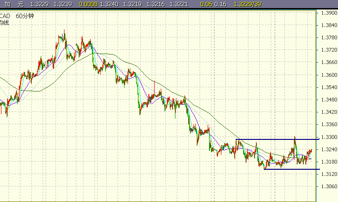
Task: Click the 1.3600 price axis label
Action: click(329, 75)
